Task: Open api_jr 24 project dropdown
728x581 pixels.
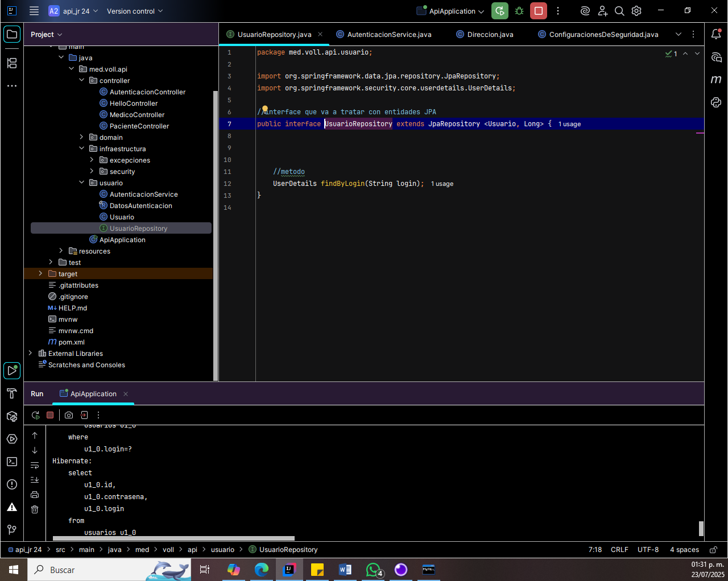Action: (73, 11)
